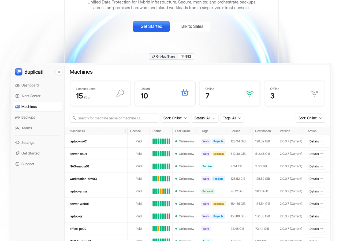
Task: Collapse the sidebar with the double-chevron icon
Action: point(59,72)
